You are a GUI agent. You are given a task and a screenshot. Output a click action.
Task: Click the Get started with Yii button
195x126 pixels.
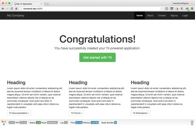point(97,57)
